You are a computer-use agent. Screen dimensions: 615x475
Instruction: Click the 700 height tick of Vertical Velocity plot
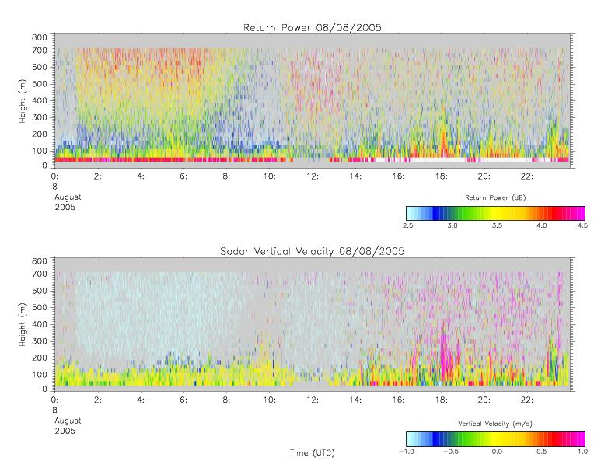click(39, 274)
